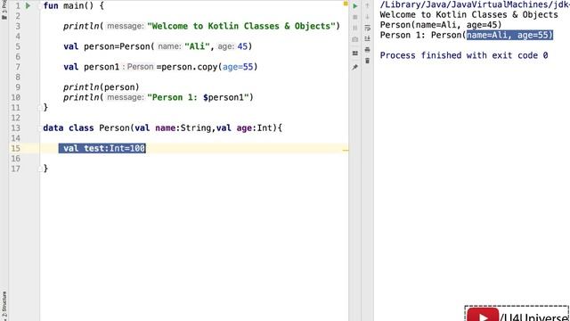Collapse the main function fold marker

[x=40, y=6]
